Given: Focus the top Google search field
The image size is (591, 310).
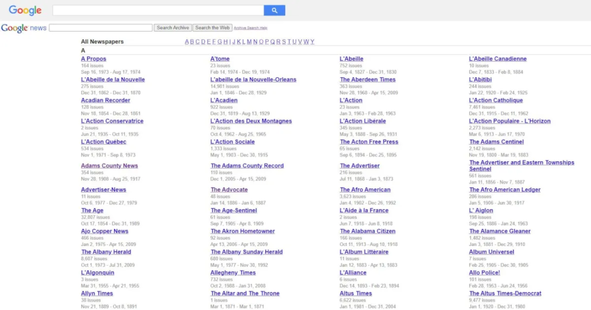Looking at the screenshot, I should click(158, 10).
